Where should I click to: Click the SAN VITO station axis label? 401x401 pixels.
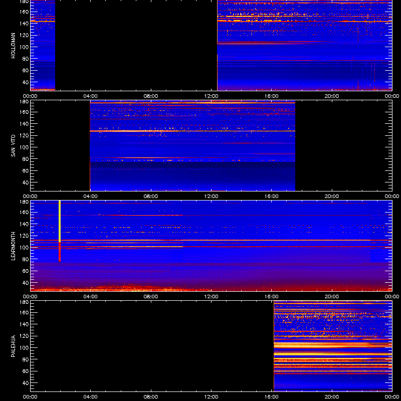coord(13,146)
